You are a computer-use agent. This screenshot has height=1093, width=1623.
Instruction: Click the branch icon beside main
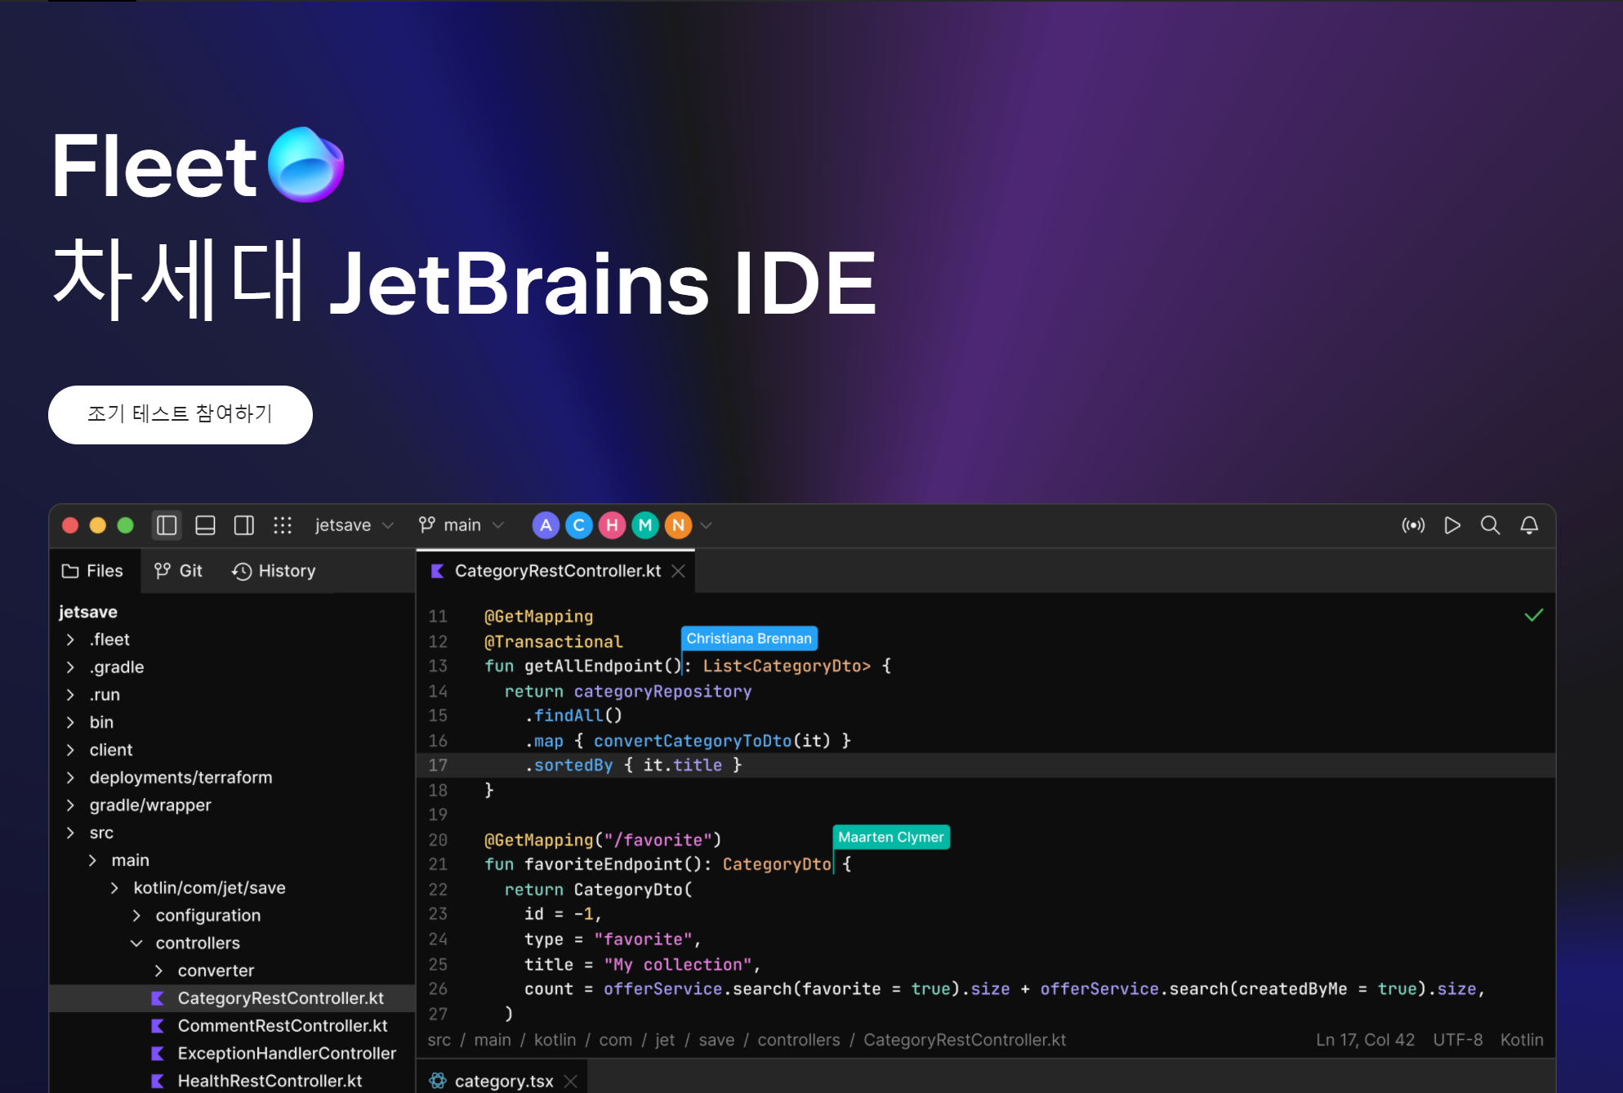point(426,524)
